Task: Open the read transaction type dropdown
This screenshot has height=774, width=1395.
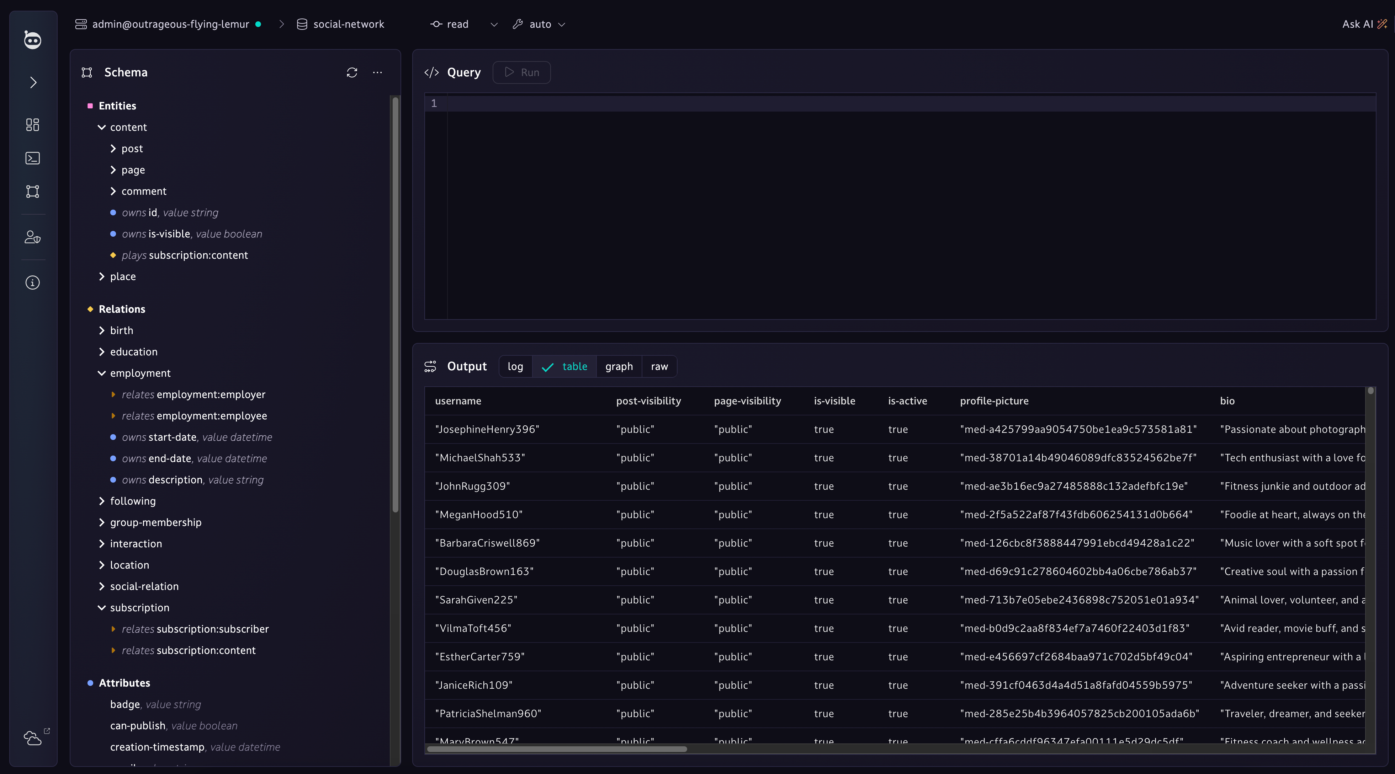Action: pyautogui.click(x=463, y=24)
